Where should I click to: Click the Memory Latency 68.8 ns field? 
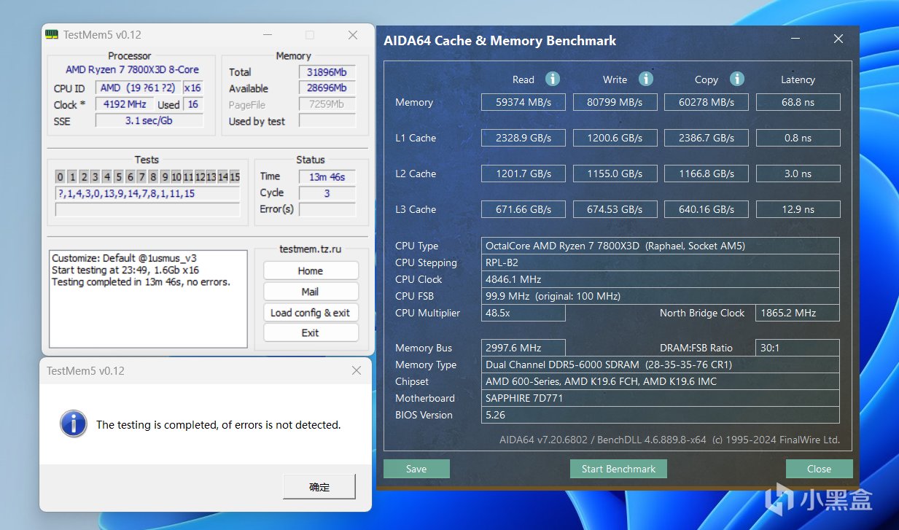point(798,102)
